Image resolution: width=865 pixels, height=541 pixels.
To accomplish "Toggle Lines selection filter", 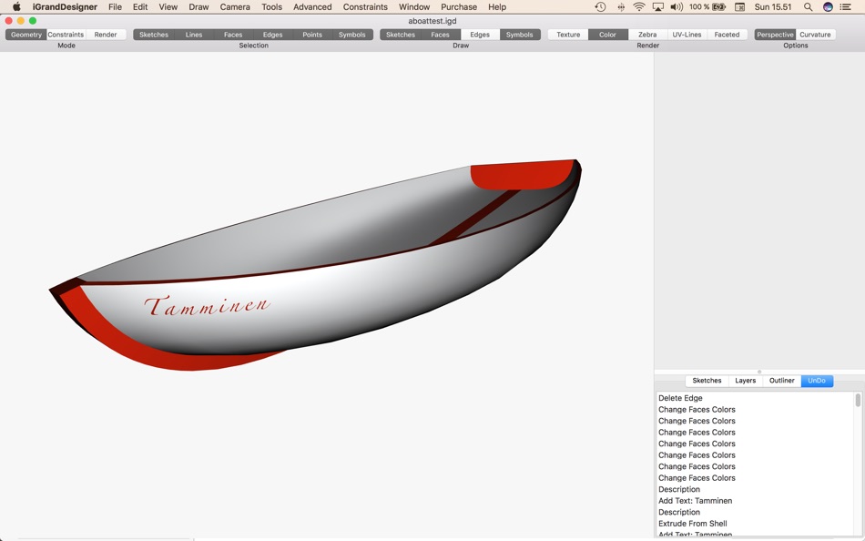I will coord(194,35).
